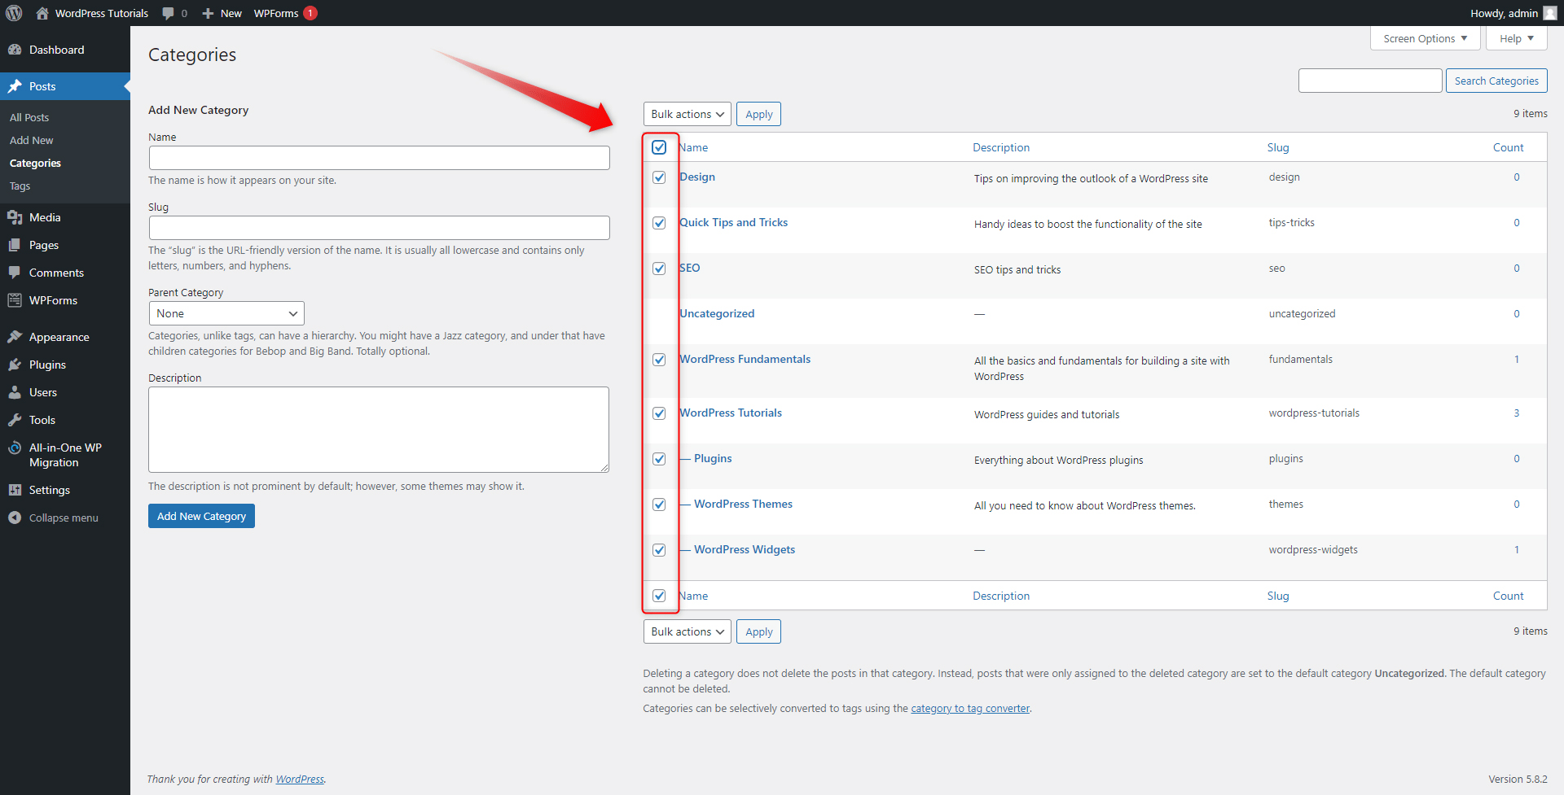Viewport: 1564px width, 795px height.
Task: Click the Comments icon in sidebar
Action: coord(15,273)
